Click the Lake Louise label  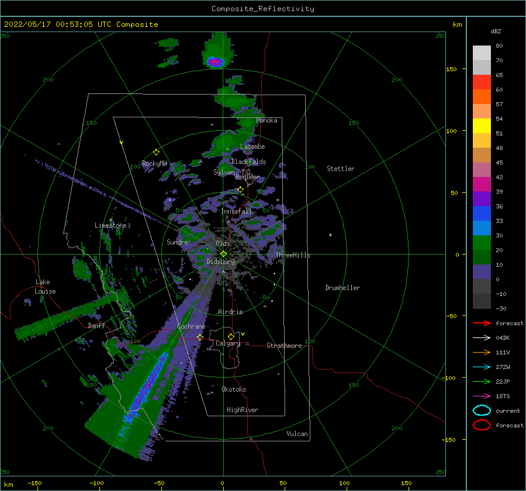click(x=45, y=287)
